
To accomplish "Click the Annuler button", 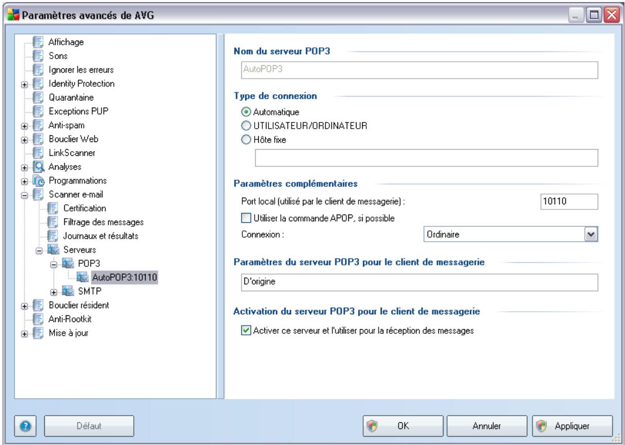I will coord(487,425).
